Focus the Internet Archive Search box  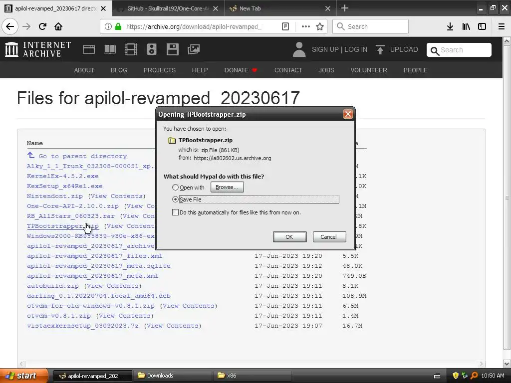point(459,50)
